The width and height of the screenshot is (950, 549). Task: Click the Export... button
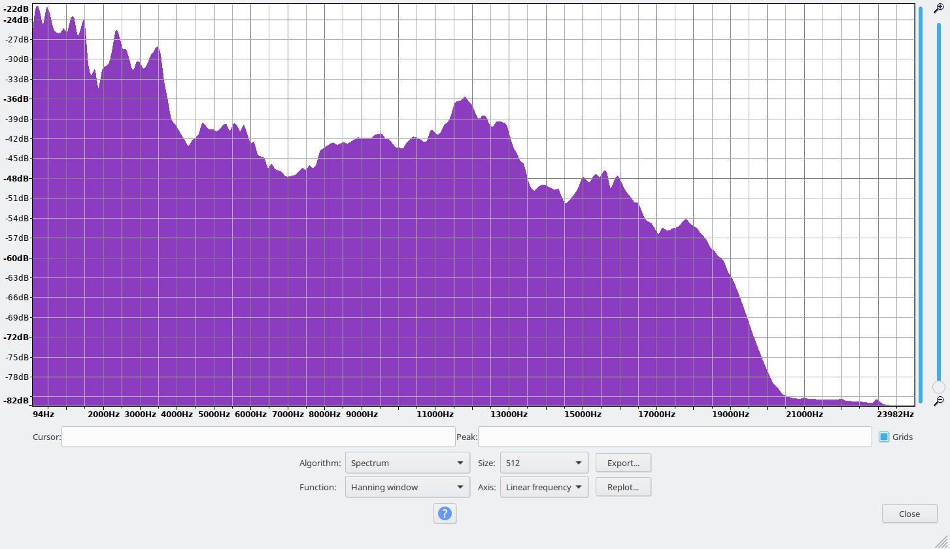click(x=623, y=463)
